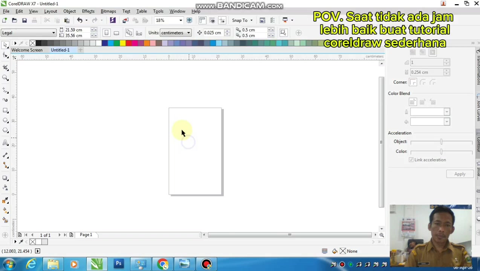This screenshot has height=271, width=480.
Task: Click the page width 21.59 cm field
Action: (77, 30)
